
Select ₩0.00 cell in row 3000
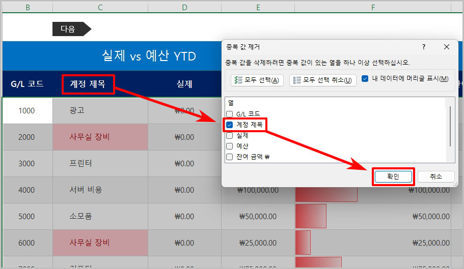point(185,163)
